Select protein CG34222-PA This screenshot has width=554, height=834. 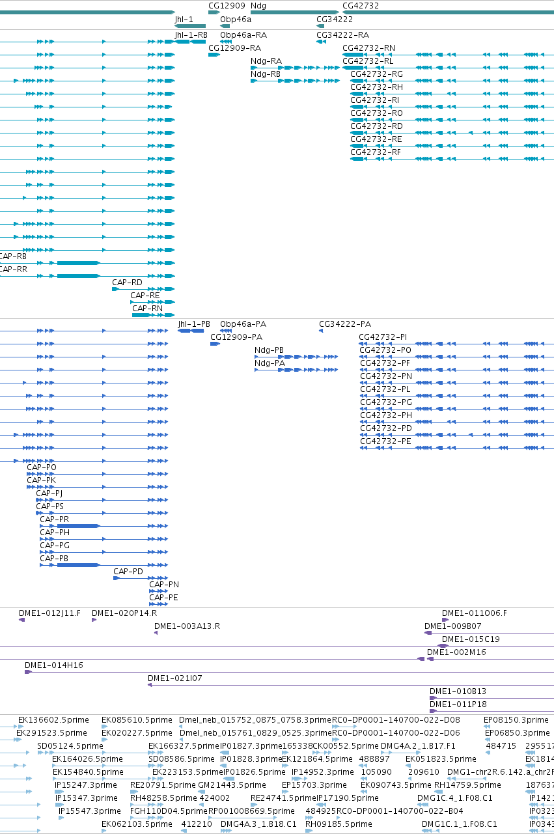(345, 324)
